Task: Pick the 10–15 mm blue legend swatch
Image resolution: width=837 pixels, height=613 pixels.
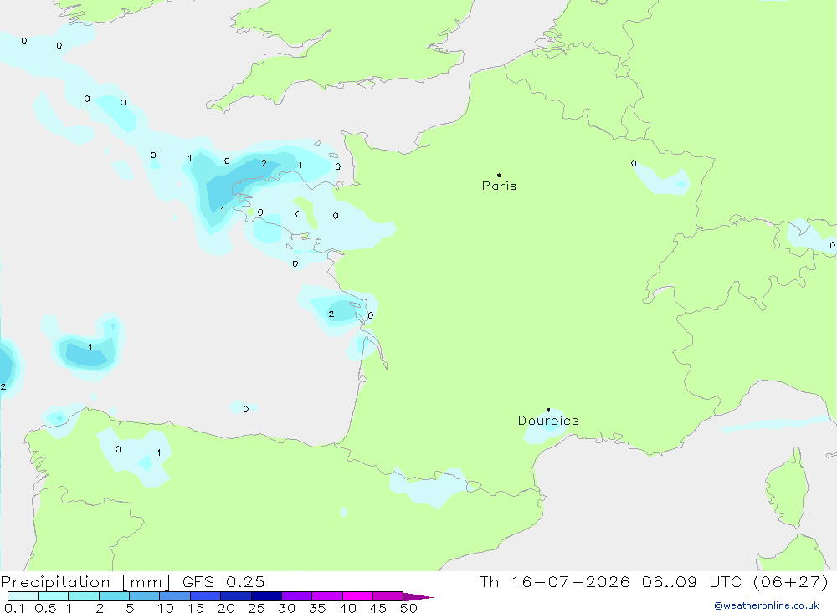Action: click(x=175, y=596)
